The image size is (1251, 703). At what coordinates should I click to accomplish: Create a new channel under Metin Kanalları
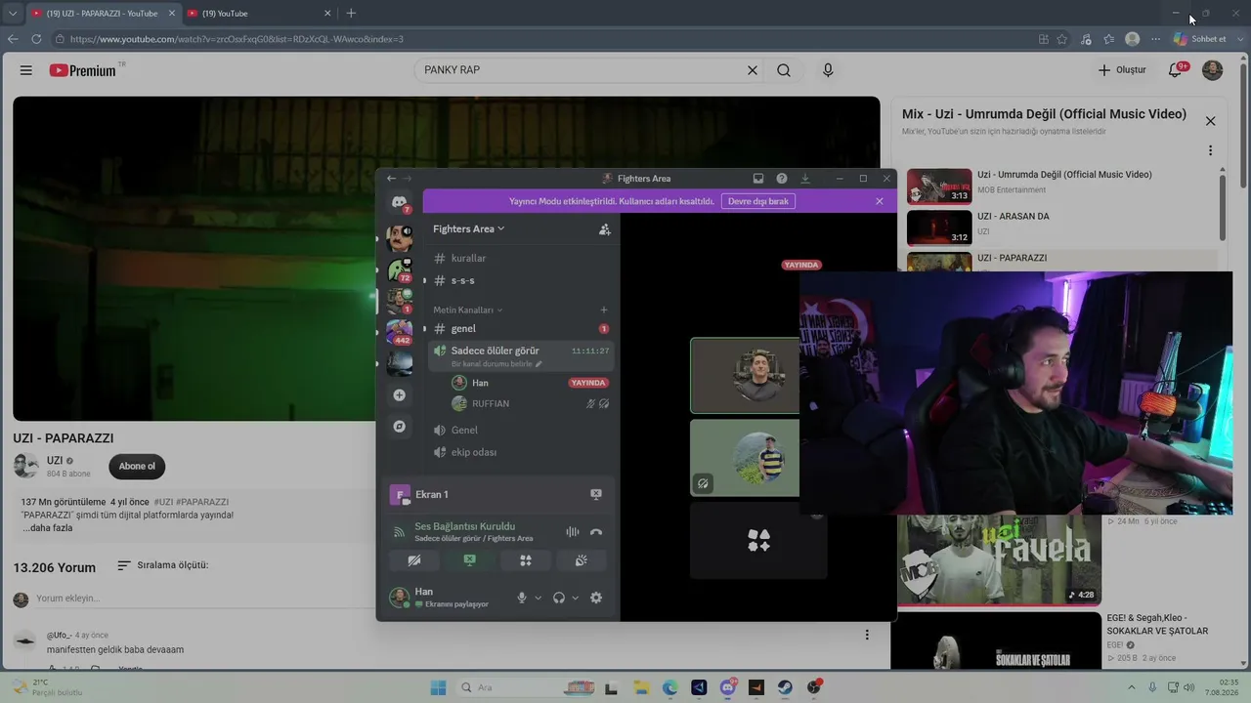tap(604, 310)
